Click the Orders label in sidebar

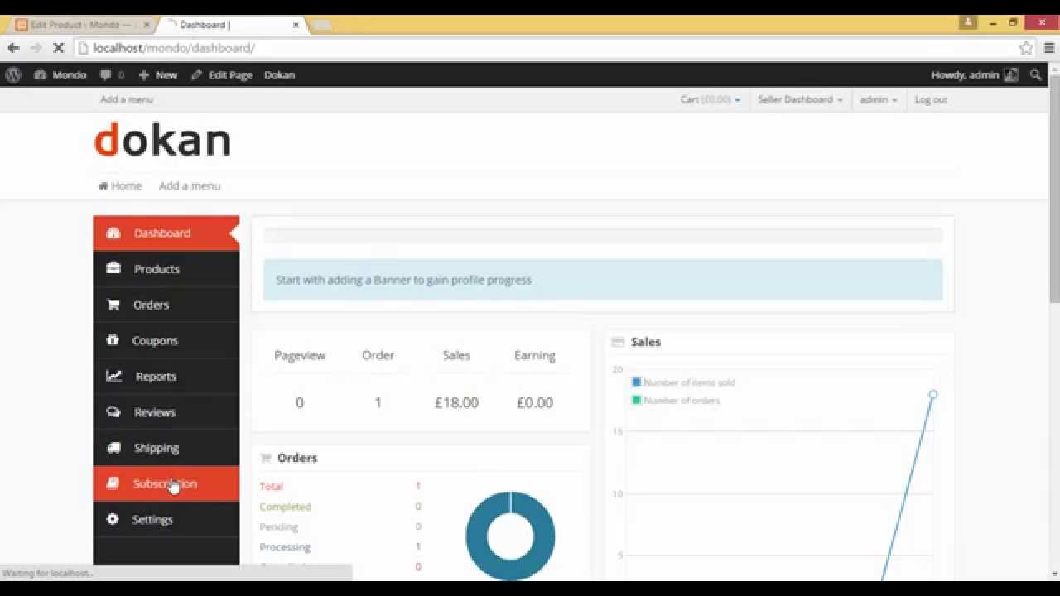click(x=152, y=305)
